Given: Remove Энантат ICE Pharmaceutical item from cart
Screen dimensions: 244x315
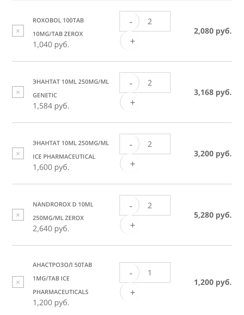Looking at the screenshot, I should click(x=18, y=154).
